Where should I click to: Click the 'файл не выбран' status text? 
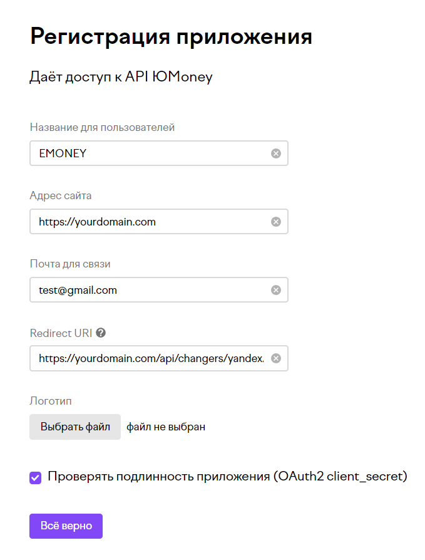tap(166, 427)
